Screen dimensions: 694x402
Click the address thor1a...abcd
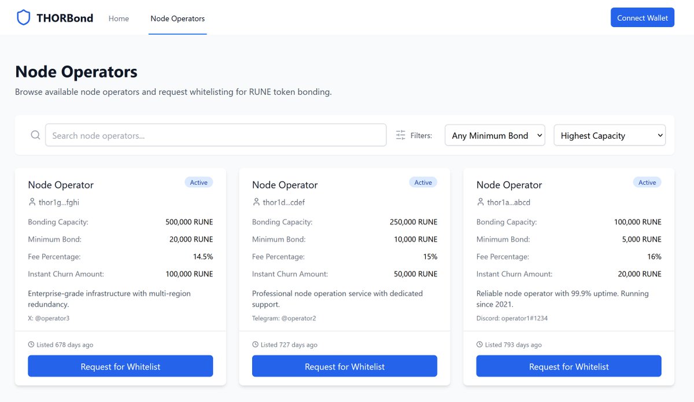[x=509, y=203]
